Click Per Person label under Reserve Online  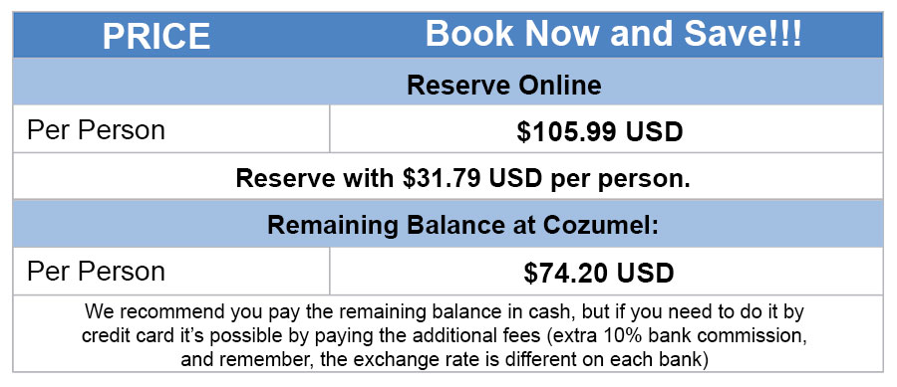[96, 129]
